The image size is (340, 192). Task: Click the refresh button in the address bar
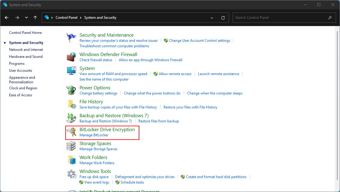coord(223,18)
